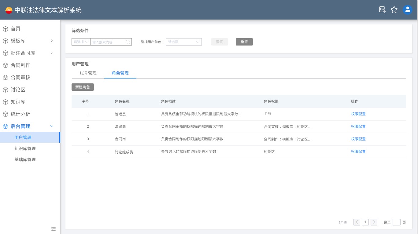Click the cube icon beside 模板库
Screen dimensions: 418x234
pyautogui.click(x=6, y=41)
